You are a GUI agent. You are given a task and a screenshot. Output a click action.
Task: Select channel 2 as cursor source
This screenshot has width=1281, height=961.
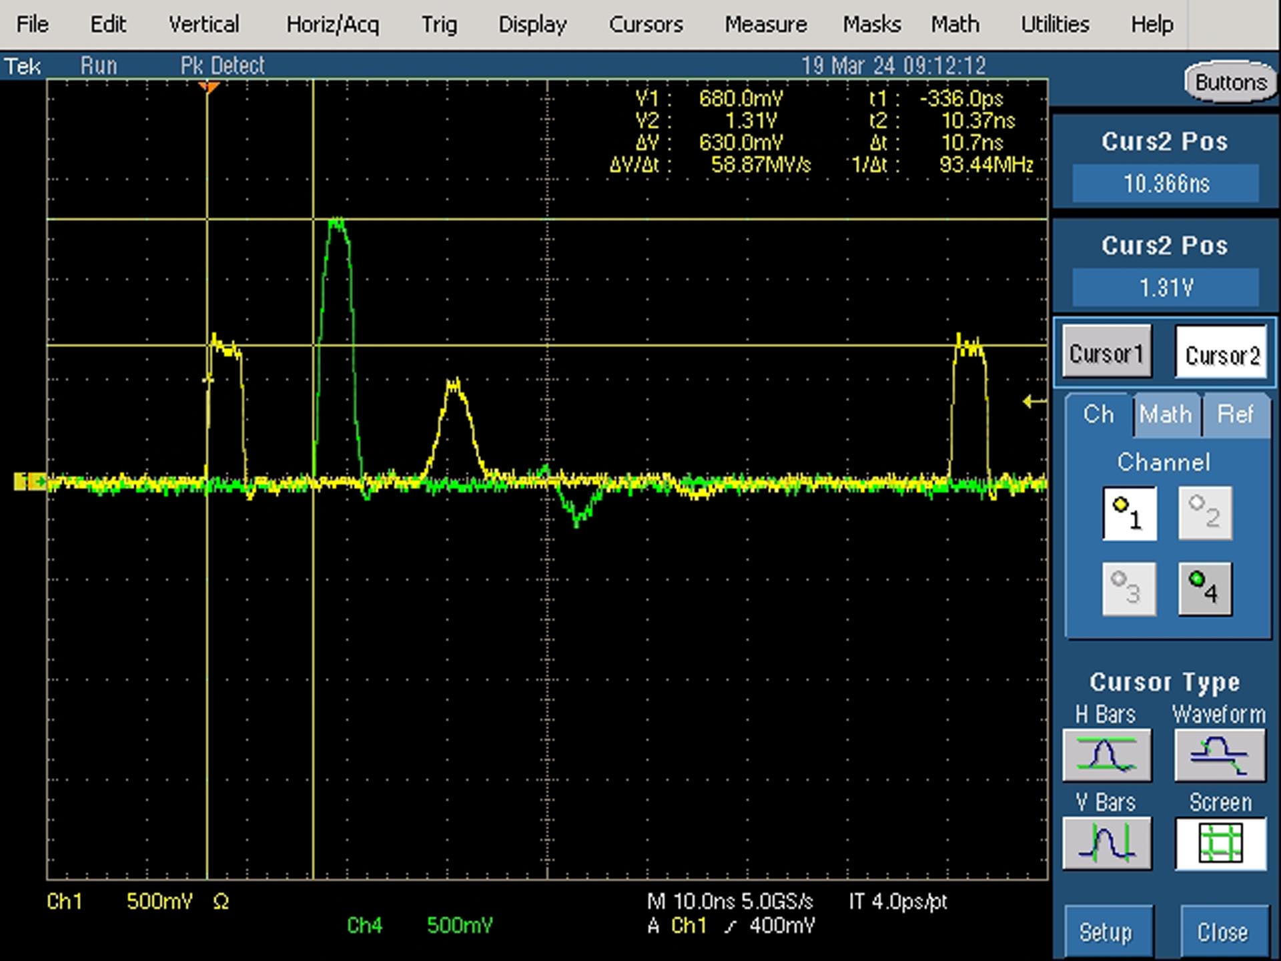point(1205,513)
